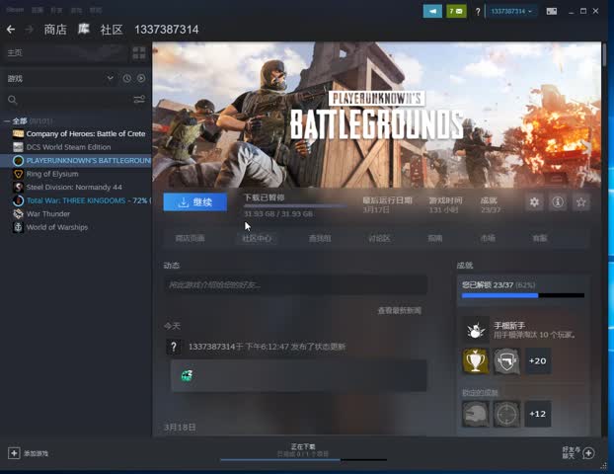Click the Ring of Elysium game icon
This screenshot has width=614, height=474.
point(18,174)
